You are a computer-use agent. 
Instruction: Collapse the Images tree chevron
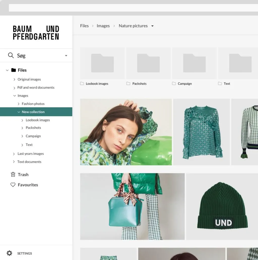coord(14,96)
